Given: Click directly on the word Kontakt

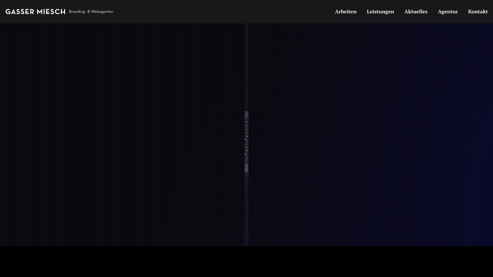Looking at the screenshot, I should pos(478,12).
